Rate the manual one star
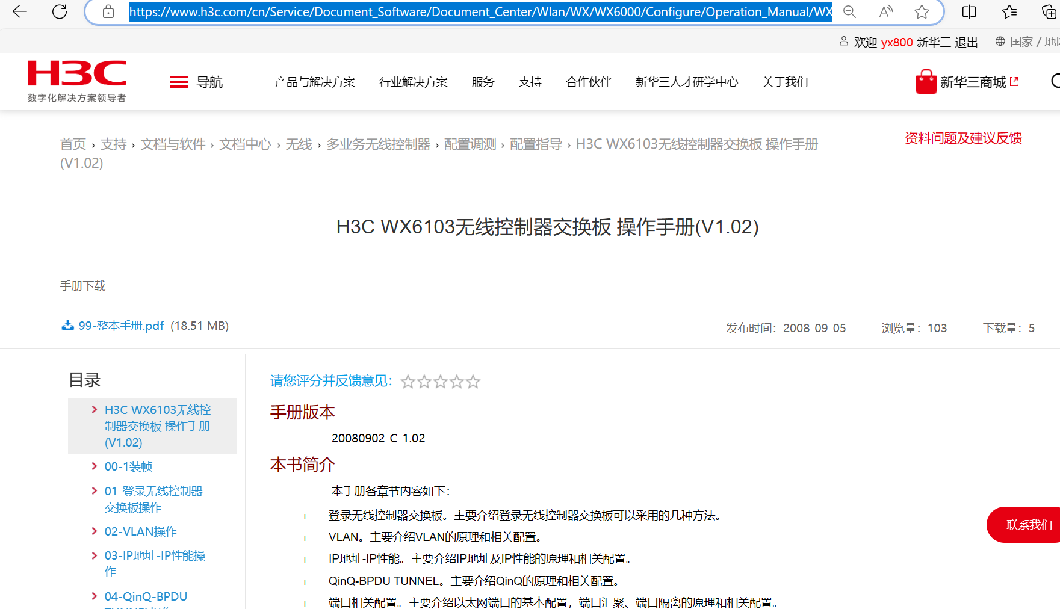 pos(408,382)
